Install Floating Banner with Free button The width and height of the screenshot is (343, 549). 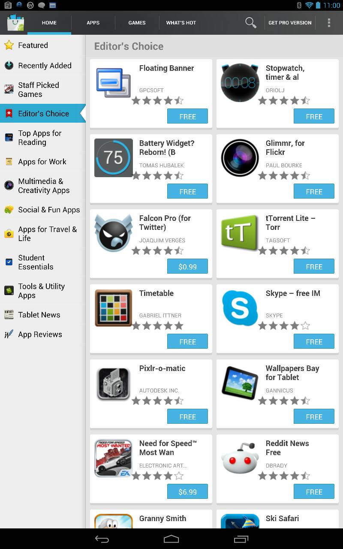[x=187, y=116]
